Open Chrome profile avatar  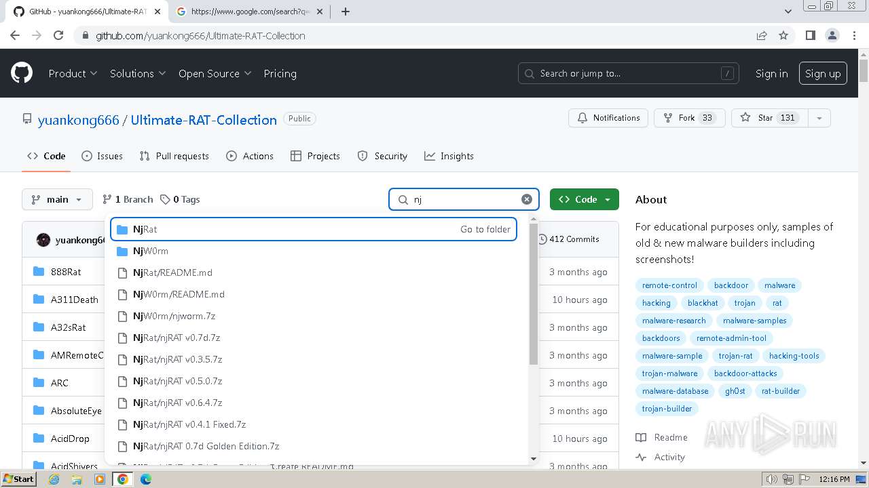click(x=832, y=35)
